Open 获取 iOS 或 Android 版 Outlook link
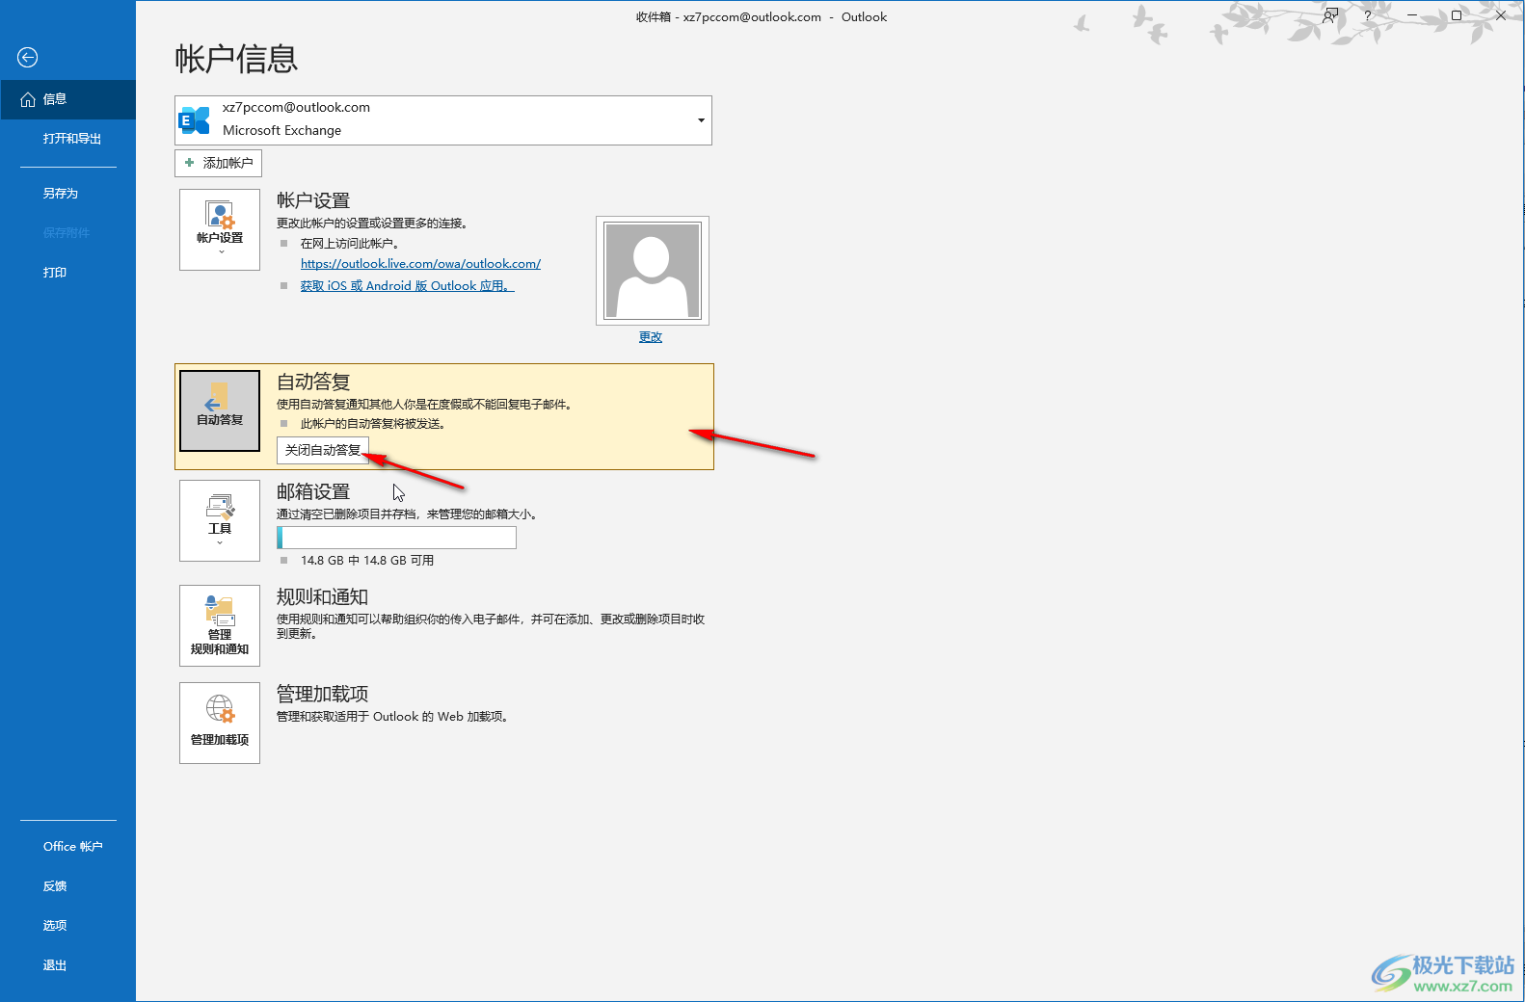 (407, 286)
